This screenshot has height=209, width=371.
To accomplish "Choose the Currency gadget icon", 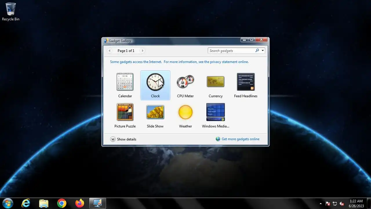I will pyautogui.click(x=216, y=82).
